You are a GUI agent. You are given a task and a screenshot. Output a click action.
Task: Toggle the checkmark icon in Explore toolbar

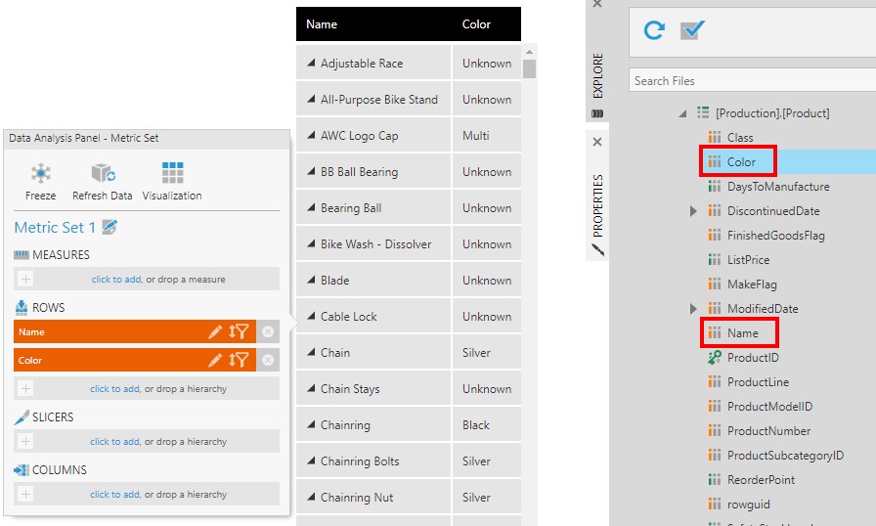[692, 30]
